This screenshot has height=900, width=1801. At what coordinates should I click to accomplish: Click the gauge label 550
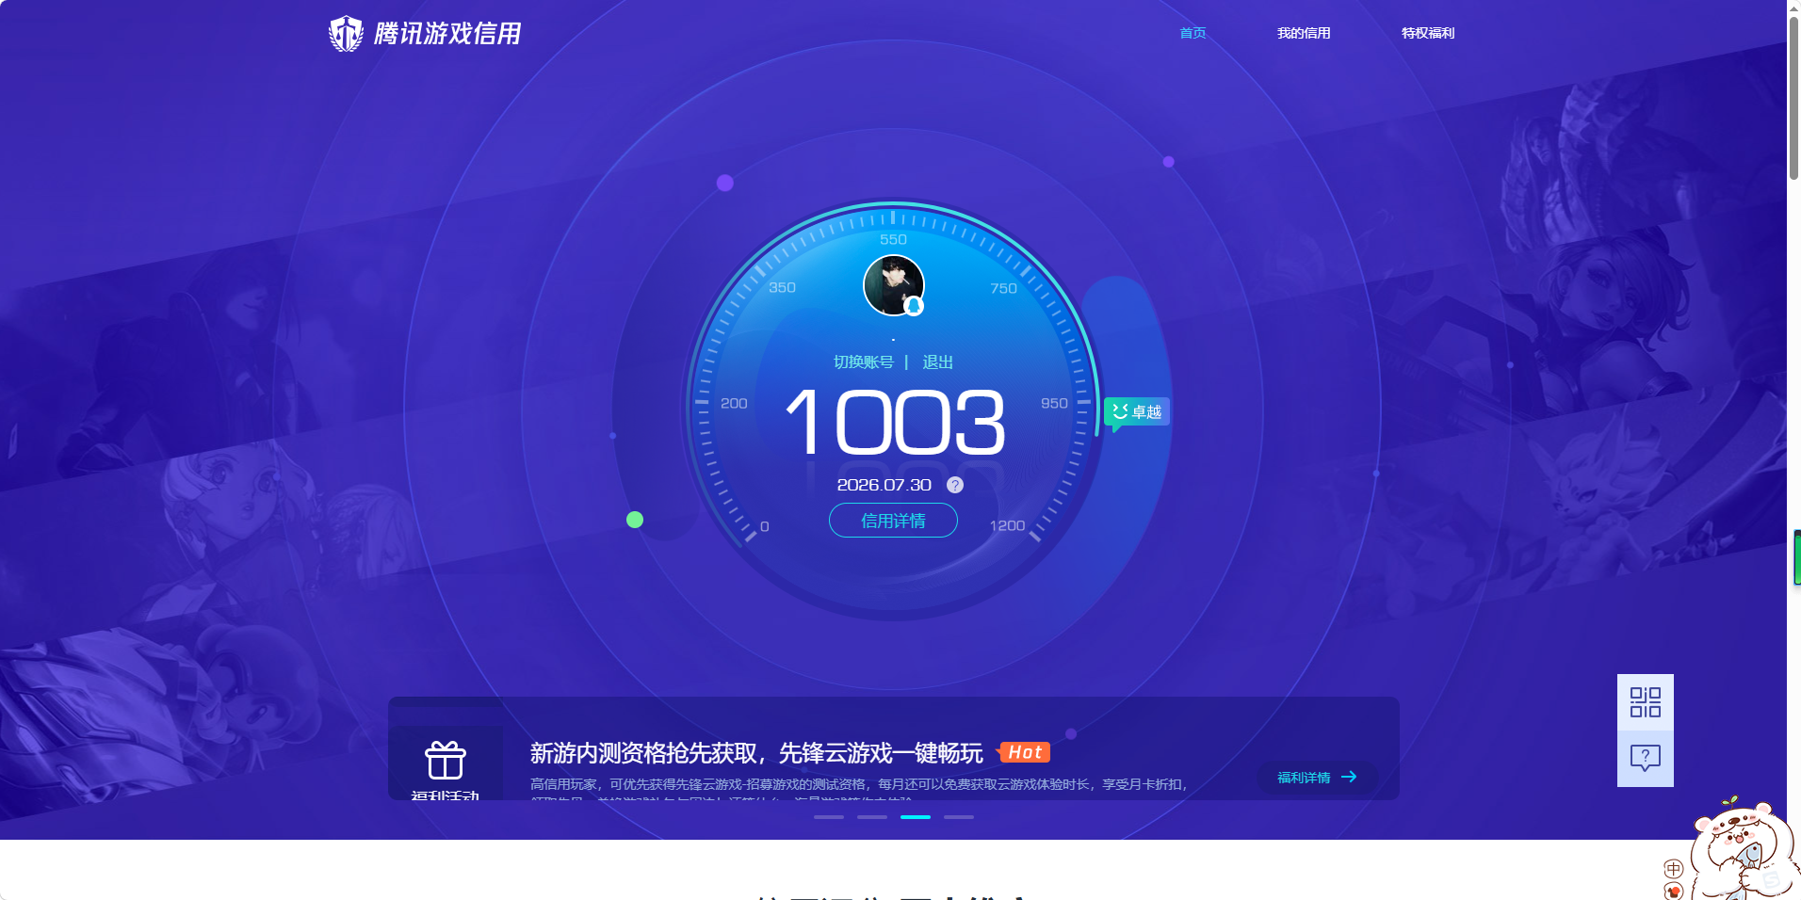tap(893, 240)
